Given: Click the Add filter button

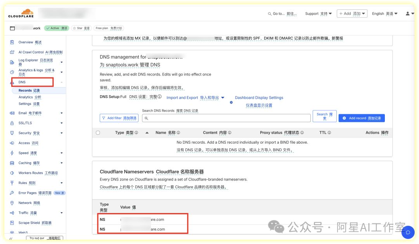Looking at the screenshot, I should pyautogui.click(x=119, y=118).
